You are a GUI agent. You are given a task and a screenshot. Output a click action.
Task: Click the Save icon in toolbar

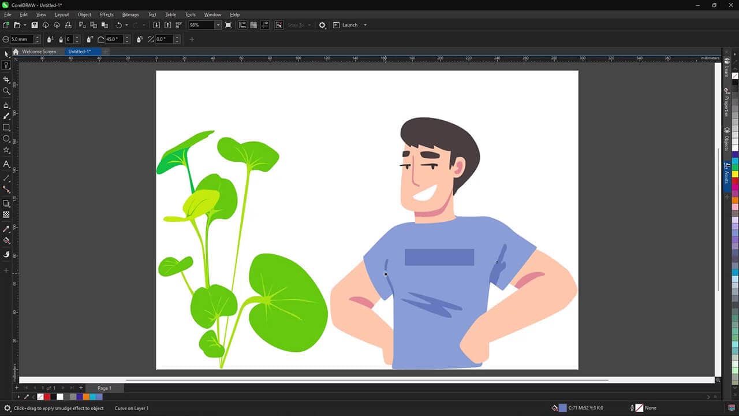(x=35, y=25)
